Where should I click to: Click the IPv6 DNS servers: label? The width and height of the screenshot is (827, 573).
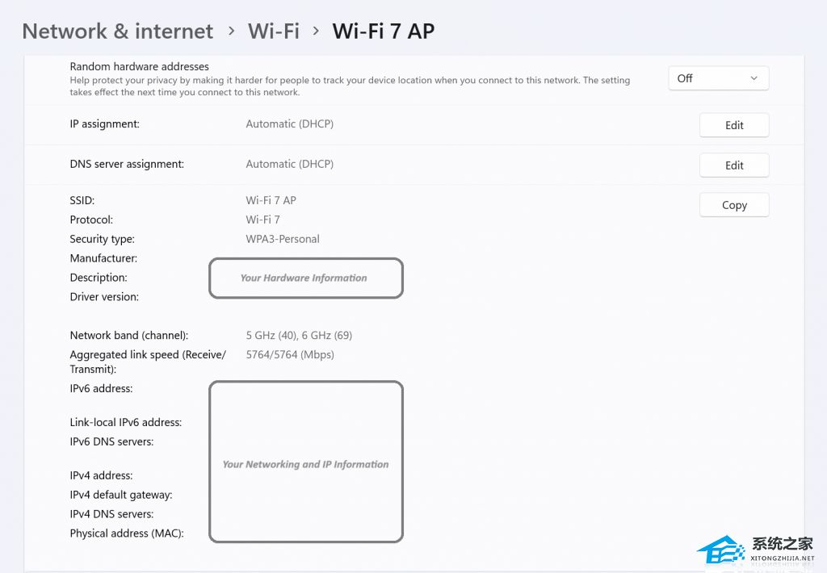(111, 441)
